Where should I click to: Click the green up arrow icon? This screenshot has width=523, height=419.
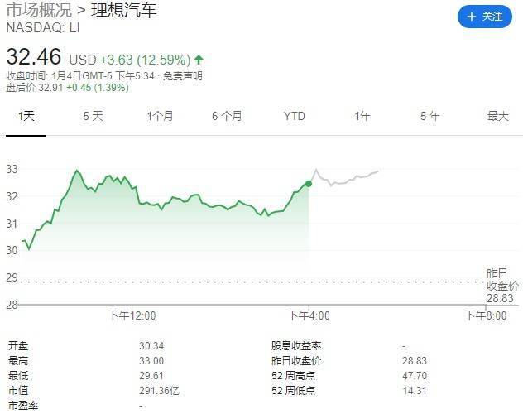[199, 60]
